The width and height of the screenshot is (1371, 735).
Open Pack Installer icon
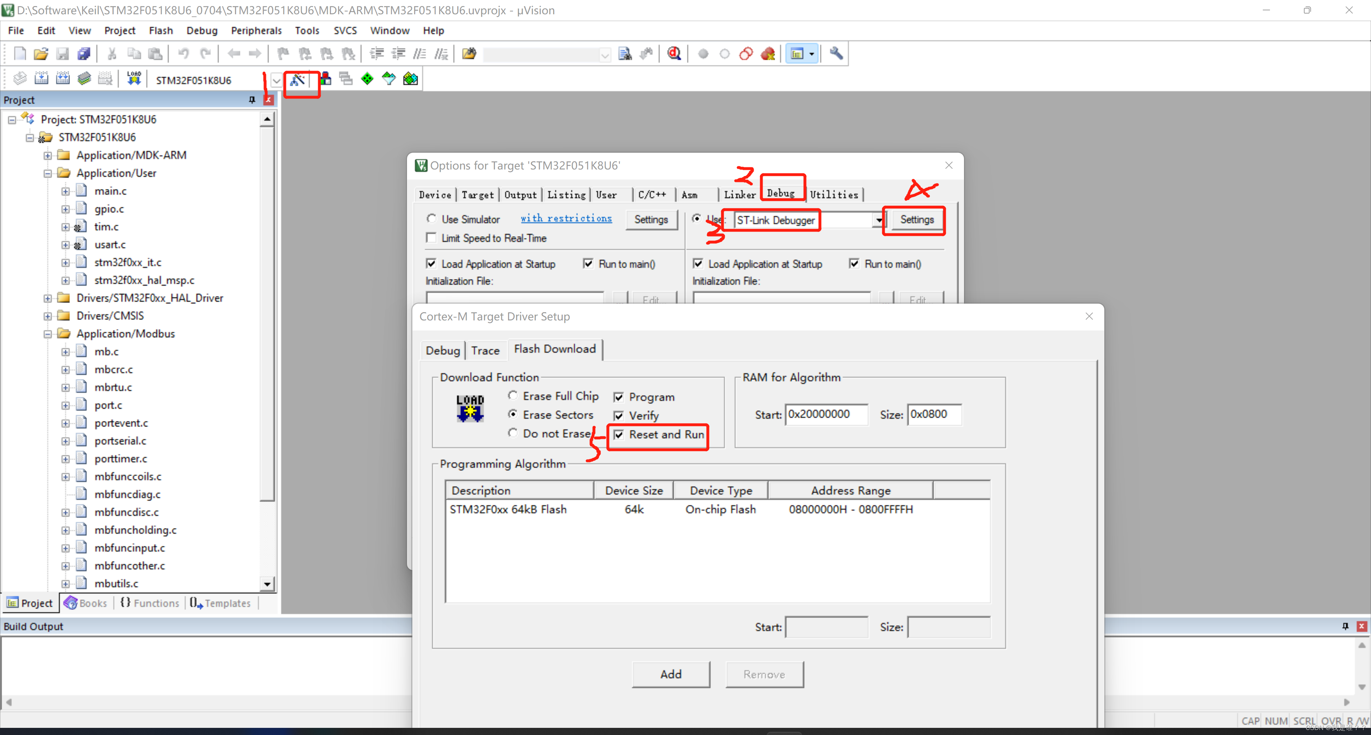(x=410, y=79)
